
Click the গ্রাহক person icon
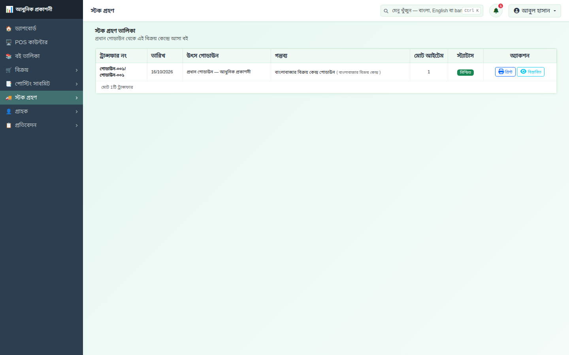[x=9, y=111]
